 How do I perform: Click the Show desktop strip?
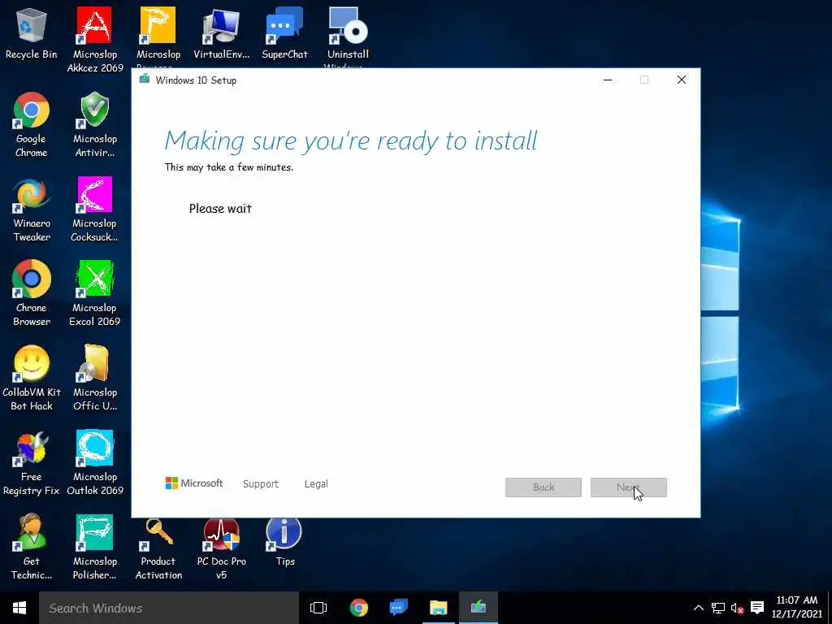pos(830,608)
